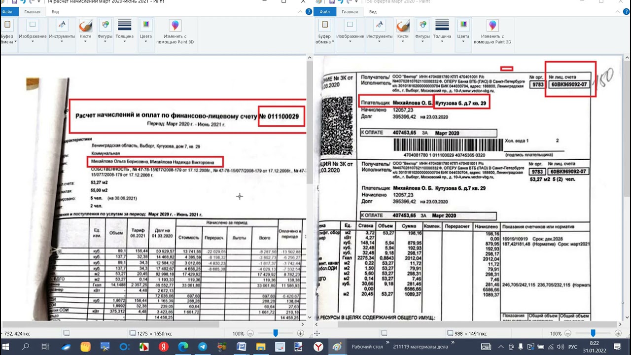Zoom in with plus button in left Paint
Viewport: 631px width, 355px height.
pyautogui.click(x=301, y=334)
